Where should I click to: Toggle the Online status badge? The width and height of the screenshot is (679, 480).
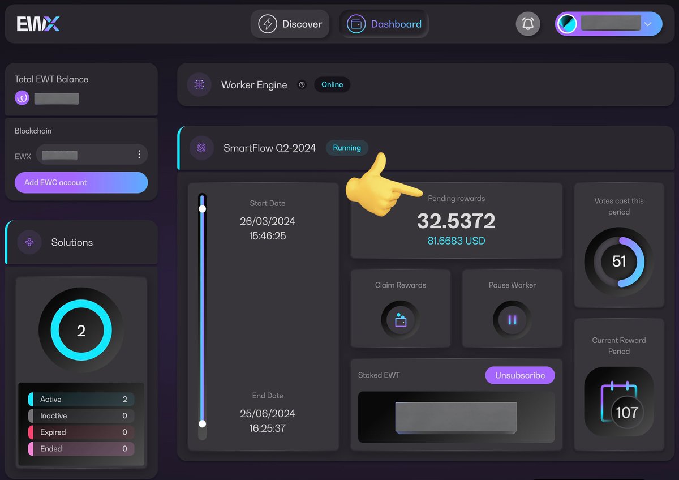[332, 84]
